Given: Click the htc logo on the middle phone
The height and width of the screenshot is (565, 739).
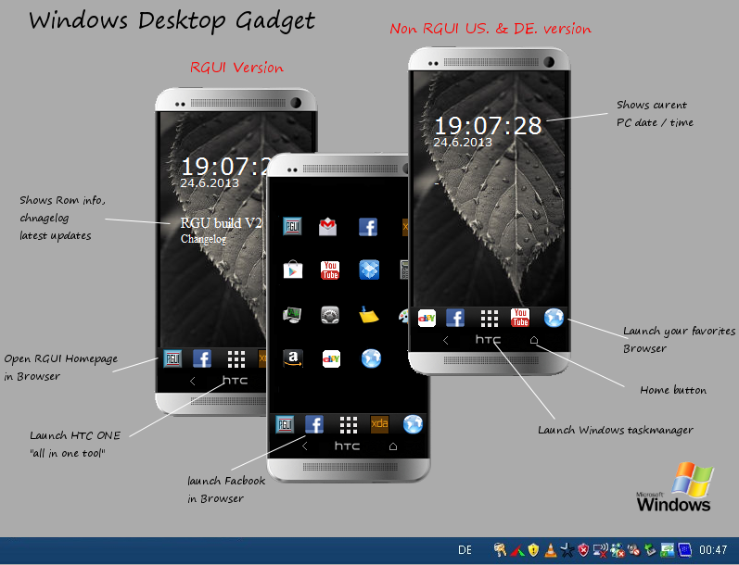Looking at the screenshot, I should point(348,446).
